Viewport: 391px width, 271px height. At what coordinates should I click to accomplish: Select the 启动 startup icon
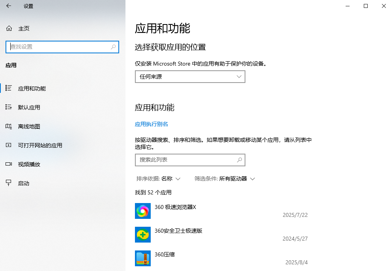click(x=8, y=183)
